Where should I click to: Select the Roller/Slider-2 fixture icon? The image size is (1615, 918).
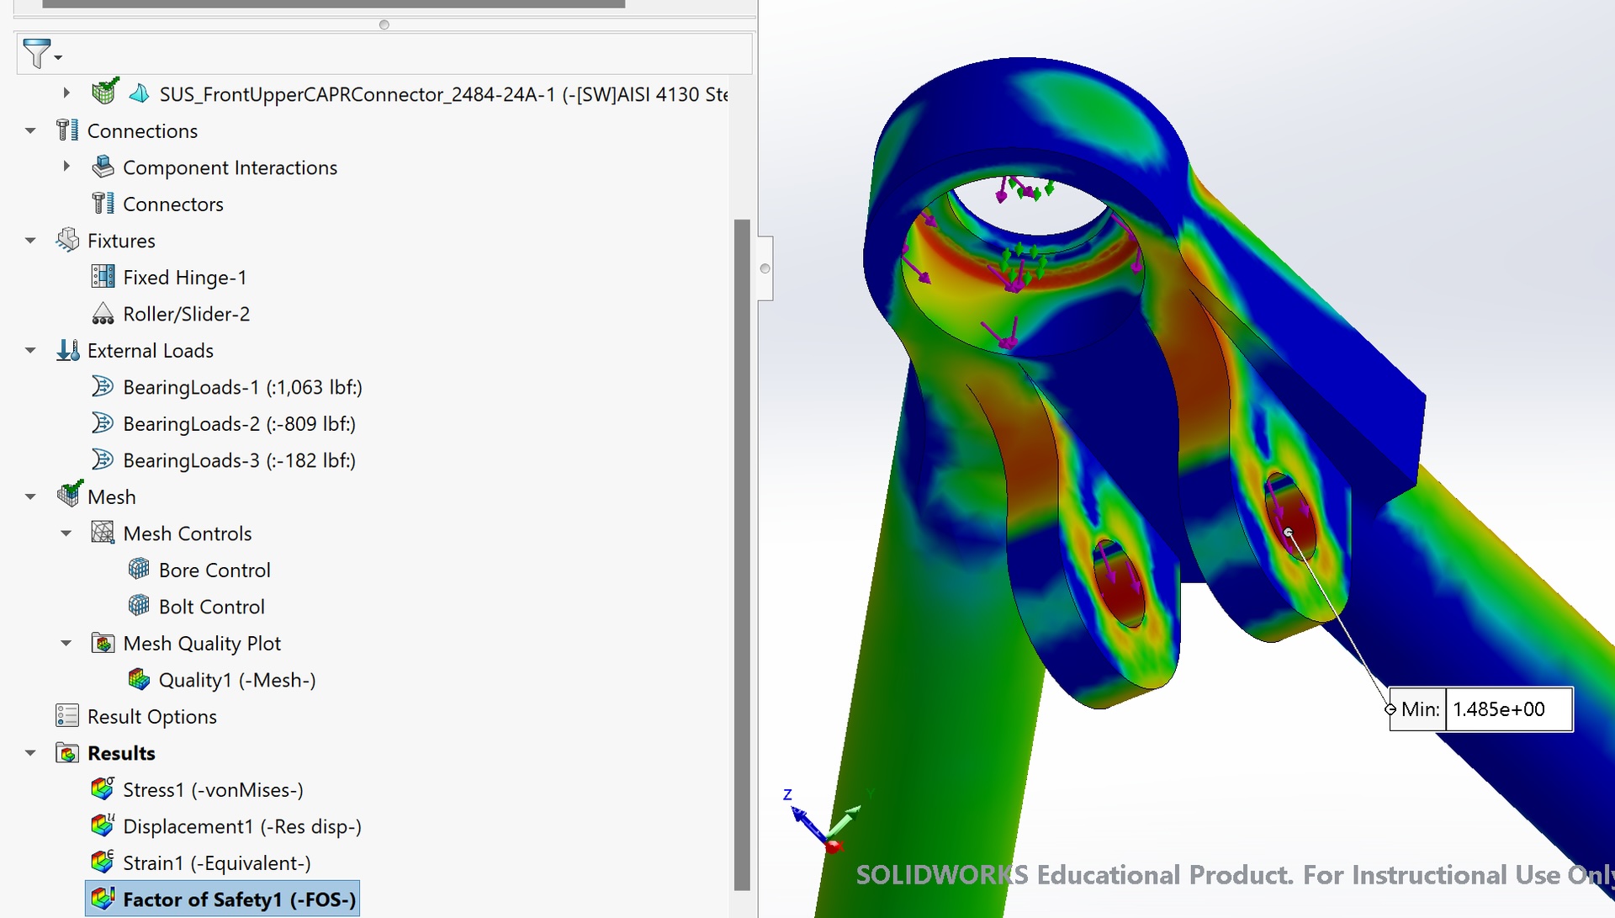pos(102,313)
